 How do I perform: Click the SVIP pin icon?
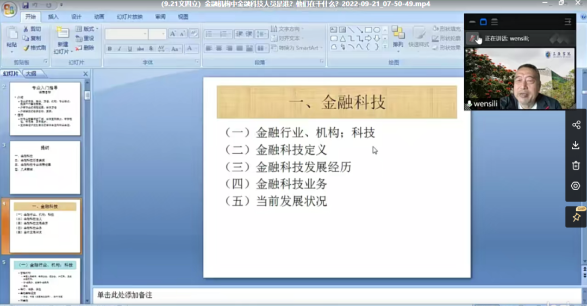[x=576, y=217]
